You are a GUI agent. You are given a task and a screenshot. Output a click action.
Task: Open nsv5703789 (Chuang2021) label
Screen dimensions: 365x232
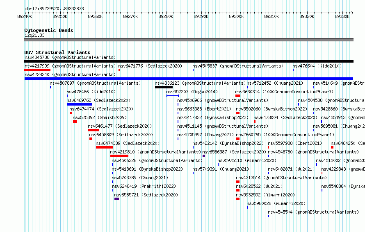[140, 178]
